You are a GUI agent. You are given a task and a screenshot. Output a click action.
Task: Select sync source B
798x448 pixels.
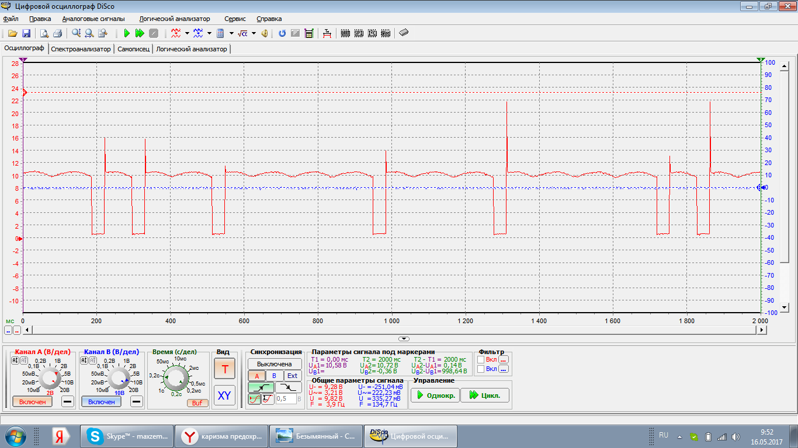click(274, 376)
